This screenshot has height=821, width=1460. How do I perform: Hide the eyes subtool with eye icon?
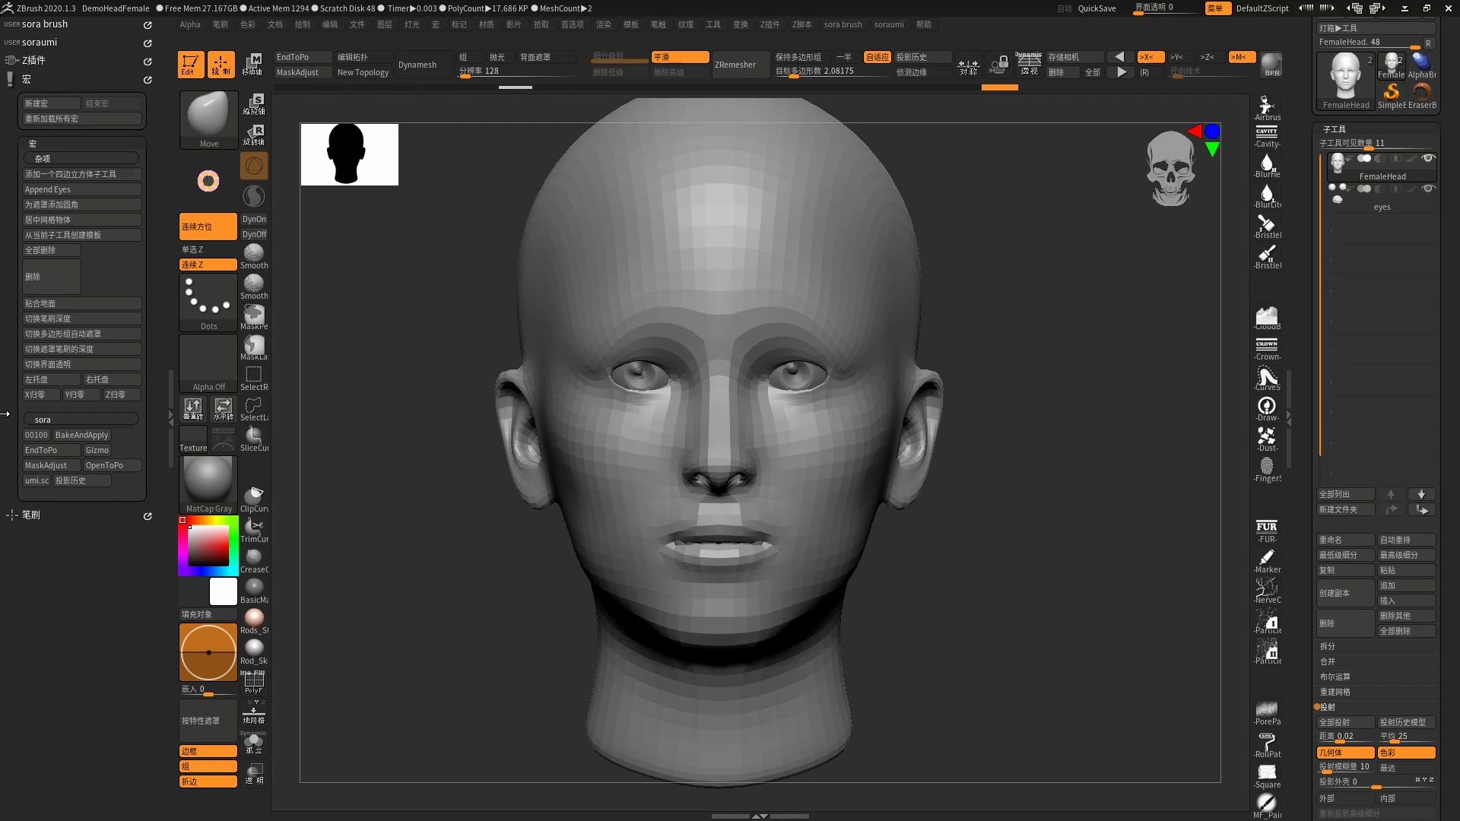point(1428,189)
